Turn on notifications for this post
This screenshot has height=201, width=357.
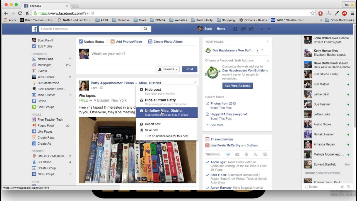pos(167,136)
